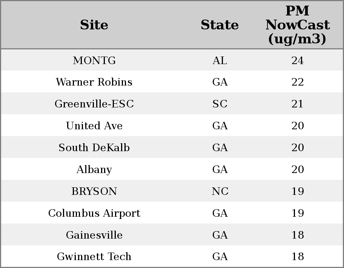
Task: Select the Gainesville site cell
Action: (94, 235)
